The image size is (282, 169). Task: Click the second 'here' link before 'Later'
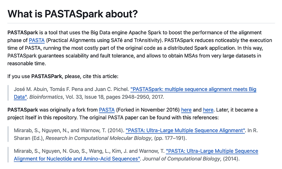(x=208, y=110)
